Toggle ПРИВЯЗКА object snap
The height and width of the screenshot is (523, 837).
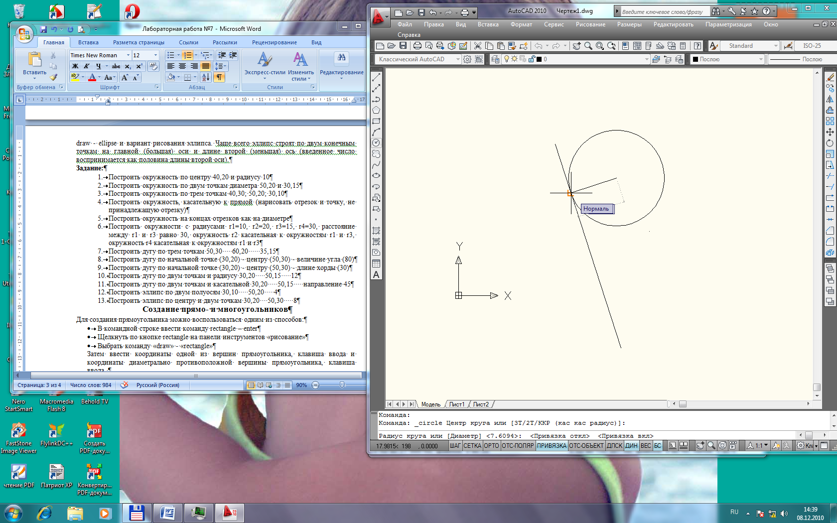point(552,446)
